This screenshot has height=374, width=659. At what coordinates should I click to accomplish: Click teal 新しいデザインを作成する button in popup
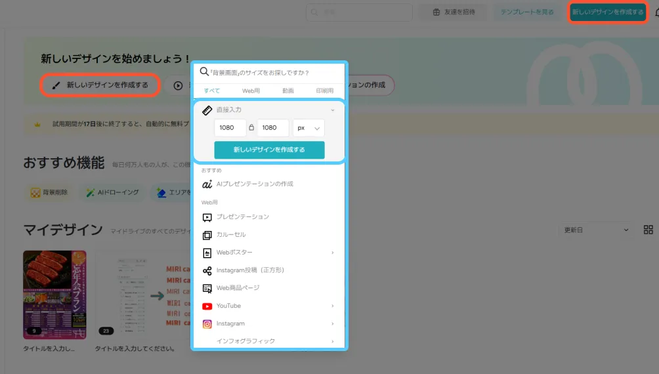click(x=269, y=150)
